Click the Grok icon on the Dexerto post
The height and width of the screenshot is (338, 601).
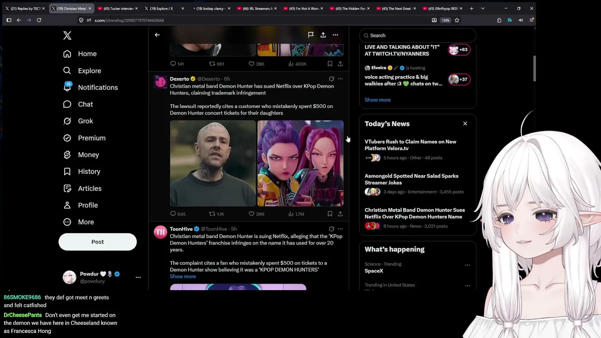(331, 79)
